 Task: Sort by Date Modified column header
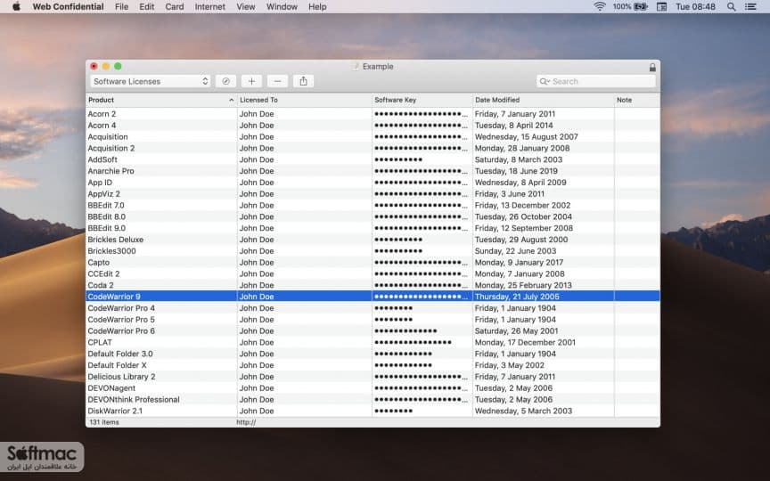[543, 100]
